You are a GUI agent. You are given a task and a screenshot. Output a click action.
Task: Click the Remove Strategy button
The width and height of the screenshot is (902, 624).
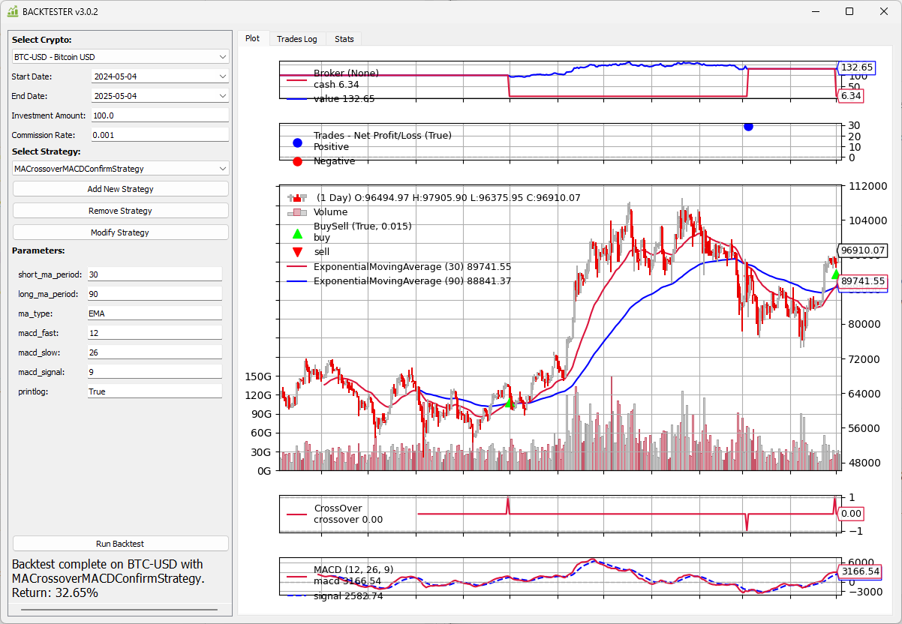pyautogui.click(x=120, y=211)
